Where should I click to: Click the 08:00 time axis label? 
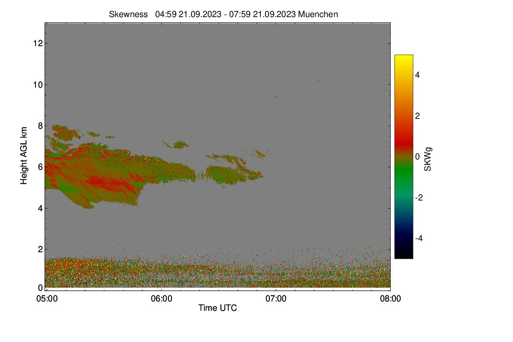(390, 298)
